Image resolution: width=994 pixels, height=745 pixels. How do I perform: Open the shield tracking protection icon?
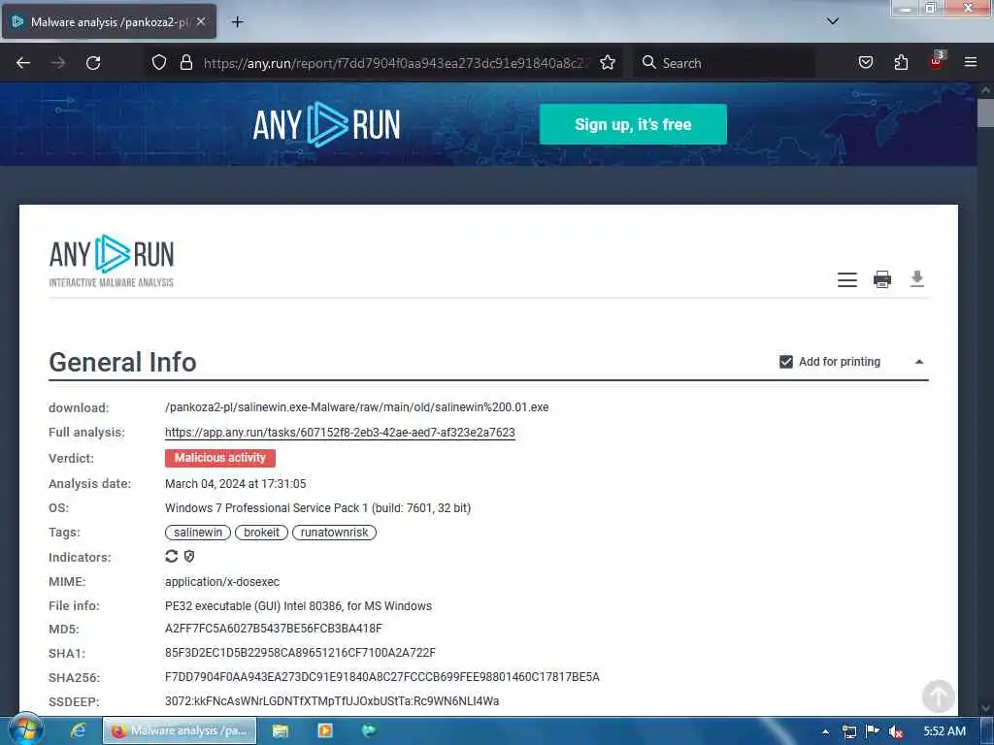(159, 63)
